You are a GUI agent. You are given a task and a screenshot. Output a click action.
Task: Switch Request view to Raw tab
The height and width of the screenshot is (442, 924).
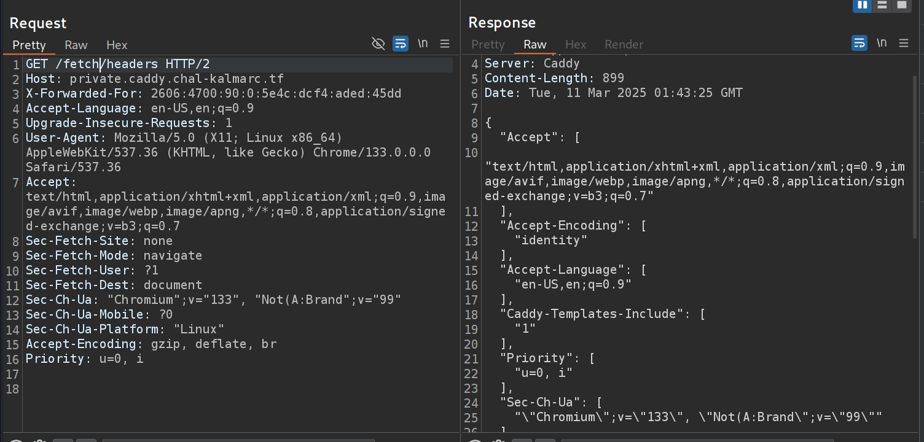point(76,45)
